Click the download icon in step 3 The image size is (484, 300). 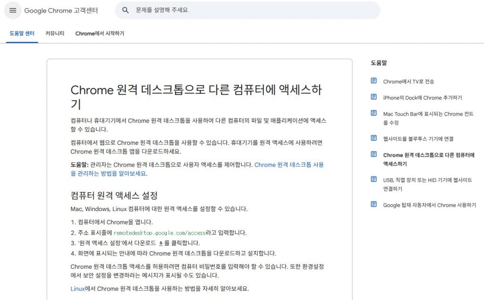[161, 244]
